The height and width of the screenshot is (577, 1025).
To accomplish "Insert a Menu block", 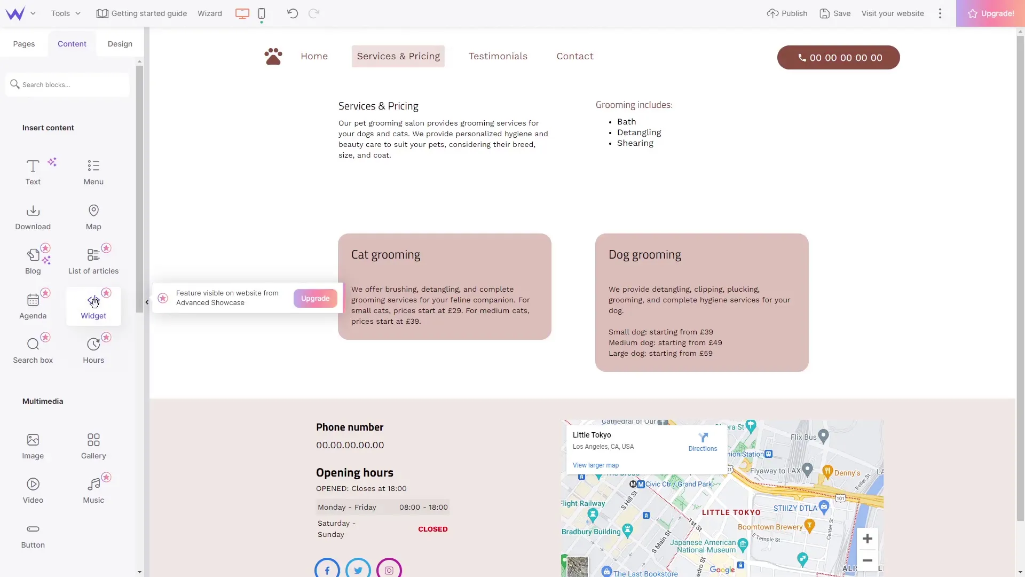I will (x=93, y=172).
